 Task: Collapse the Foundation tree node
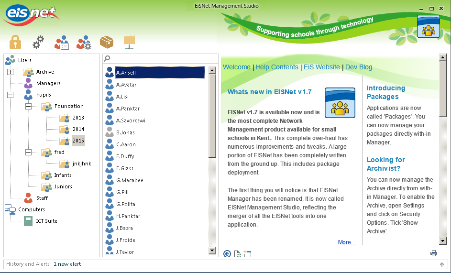tap(28, 106)
